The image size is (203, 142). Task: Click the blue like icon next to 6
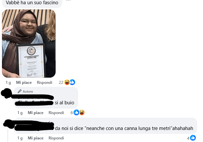[76, 112]
